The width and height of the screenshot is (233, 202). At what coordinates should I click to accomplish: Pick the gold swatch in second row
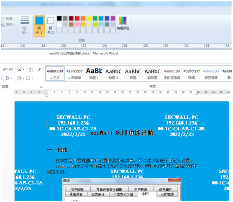(x=83, y=24)
